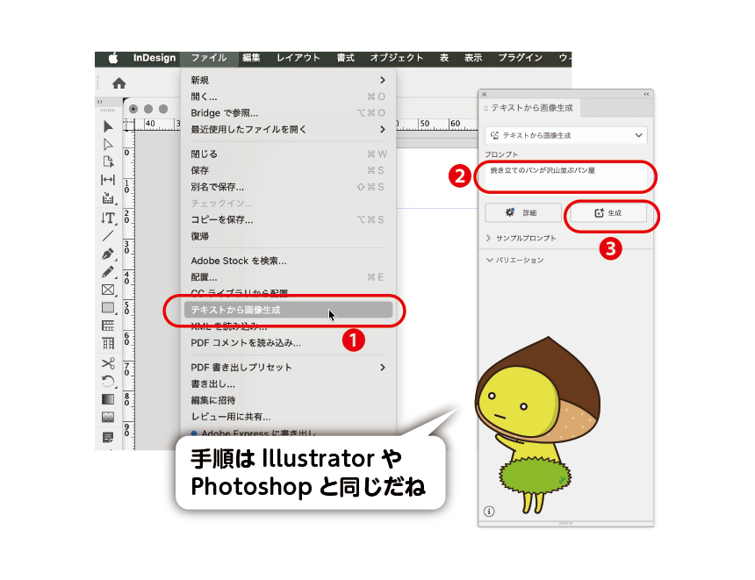The image size is (755, 580).
Task: Choose 編集に招待 menu item
Action: [x=289, y=400]
